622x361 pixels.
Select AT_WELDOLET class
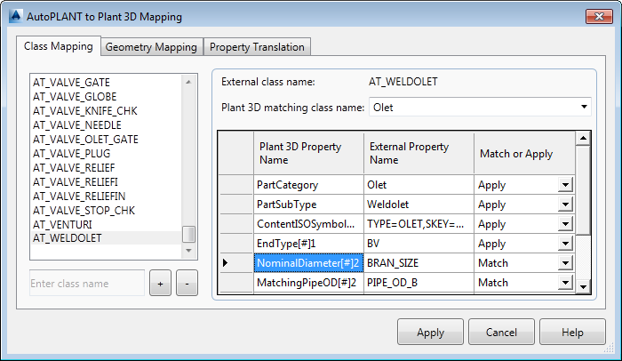click(106, 238)
